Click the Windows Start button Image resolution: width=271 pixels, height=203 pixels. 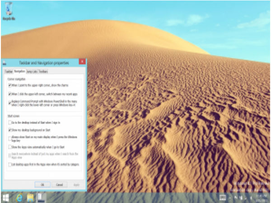[6, 198]
